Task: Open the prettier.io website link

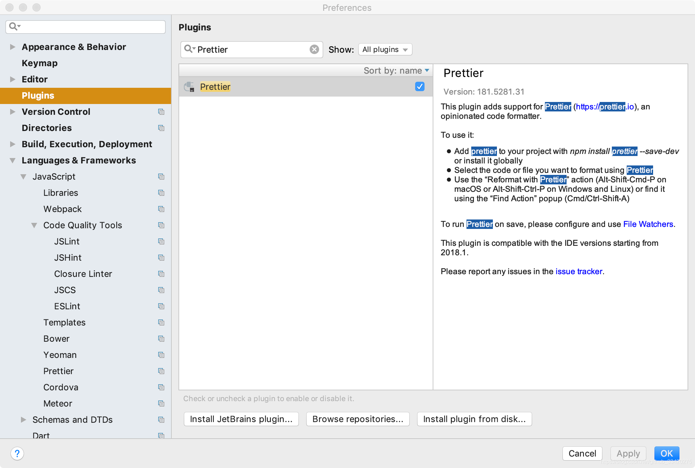Action: [605, 107]
